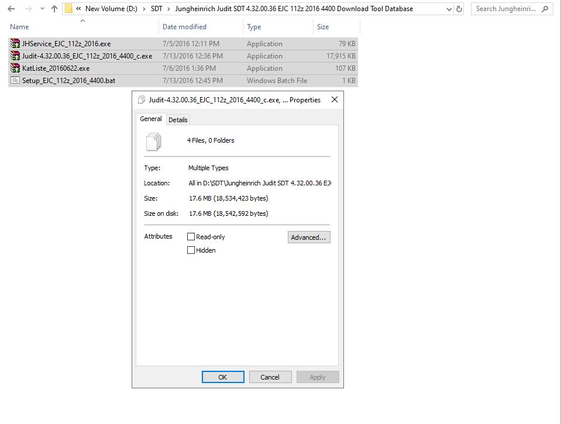Confirm the Properties dialog with OK
The width and height of the screenshot is (561, 424).
click(x=223, y=377)
